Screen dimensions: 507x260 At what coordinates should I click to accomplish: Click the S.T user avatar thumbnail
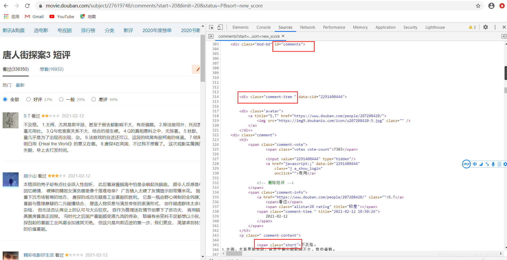coord(11,120)
